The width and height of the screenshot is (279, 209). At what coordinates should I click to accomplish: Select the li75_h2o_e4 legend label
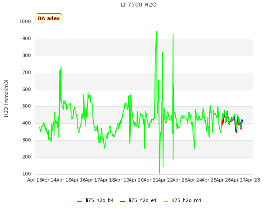tap(143, 200)
